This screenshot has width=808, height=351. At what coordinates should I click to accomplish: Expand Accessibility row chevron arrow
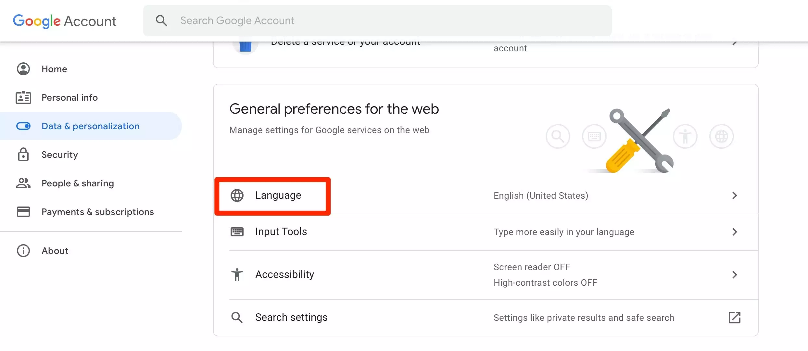[735, 275]
